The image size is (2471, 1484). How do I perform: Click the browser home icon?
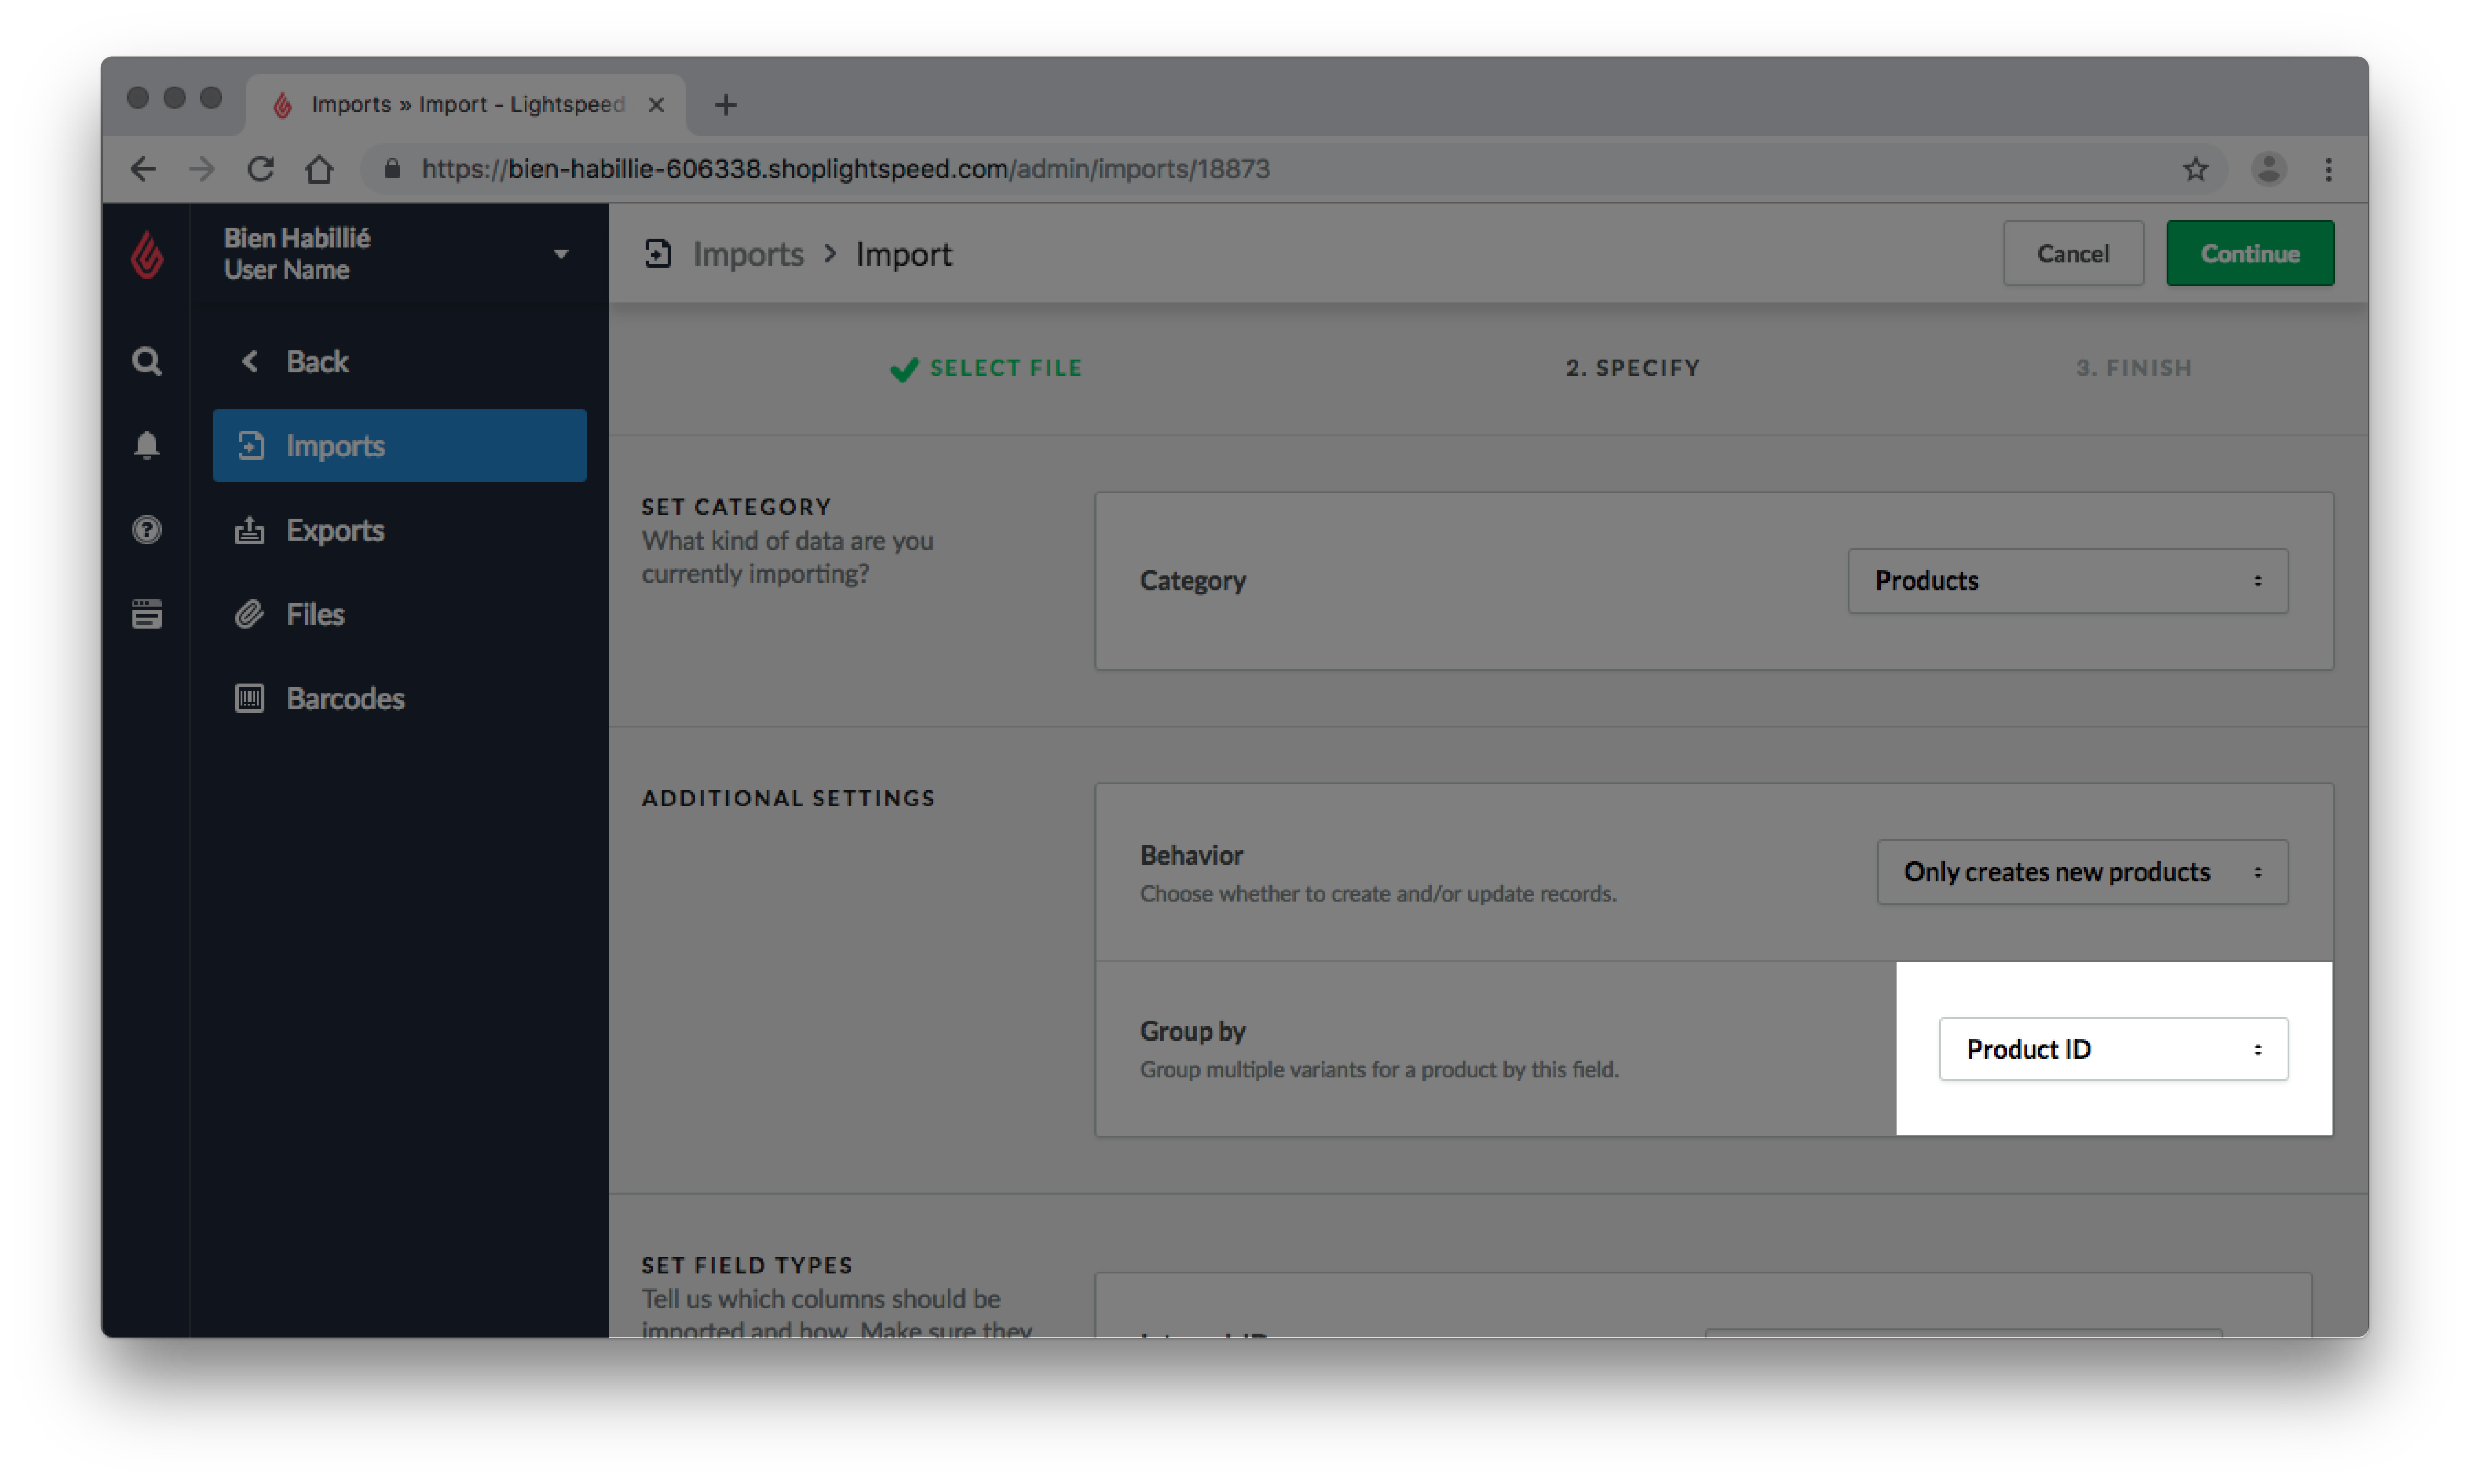coord(319,169)
